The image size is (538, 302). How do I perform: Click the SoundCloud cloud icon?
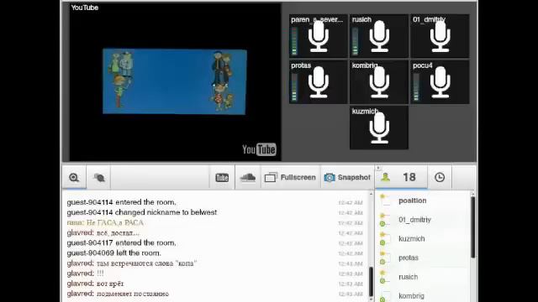coord(248,177)
